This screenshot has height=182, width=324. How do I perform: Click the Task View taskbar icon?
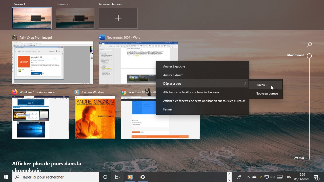(117, 177)
